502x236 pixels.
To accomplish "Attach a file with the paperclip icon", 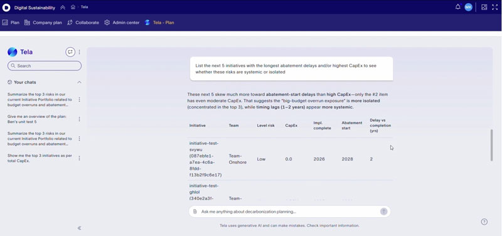I will [x=195, y=212].
